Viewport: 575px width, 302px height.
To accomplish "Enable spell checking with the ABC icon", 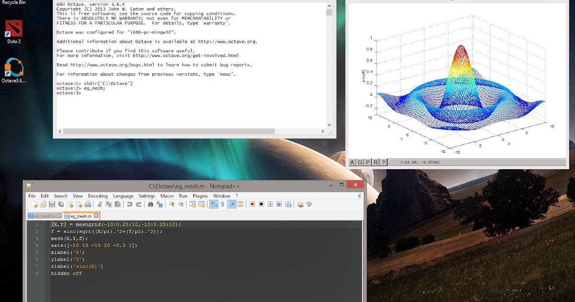I will click(x=309, y=204).
